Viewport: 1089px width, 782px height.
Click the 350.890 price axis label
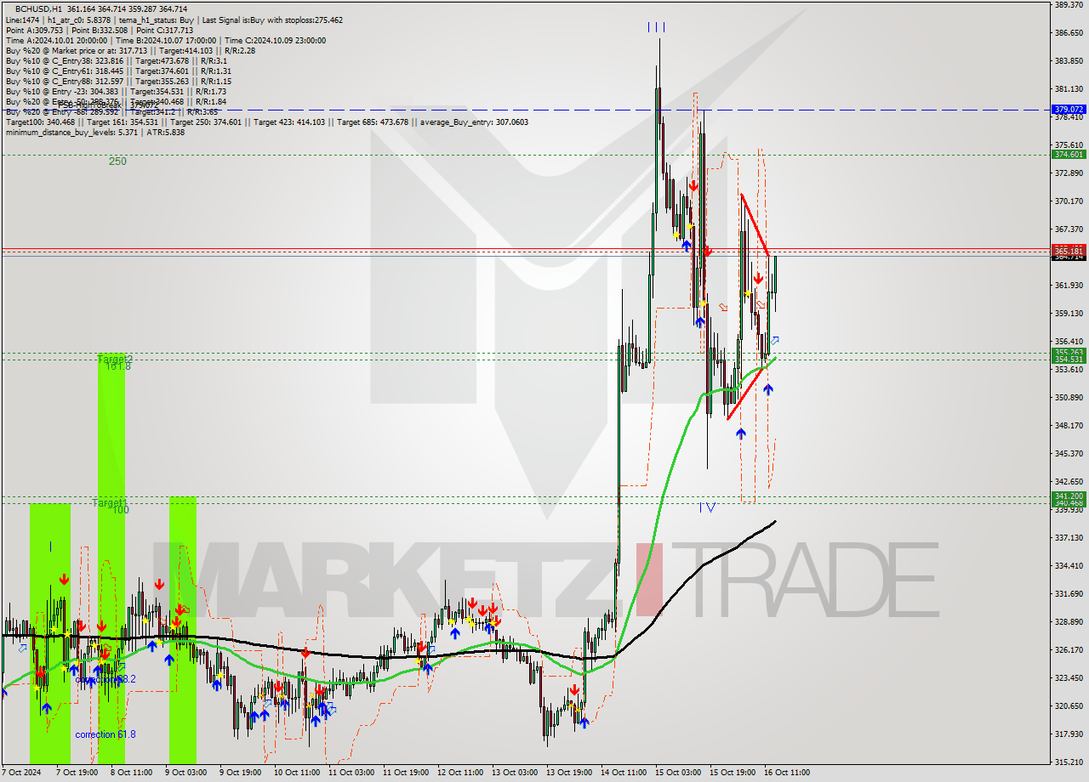point(1069,398)
